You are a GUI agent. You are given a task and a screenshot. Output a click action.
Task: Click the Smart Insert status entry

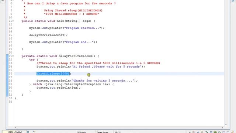[103, 132]
